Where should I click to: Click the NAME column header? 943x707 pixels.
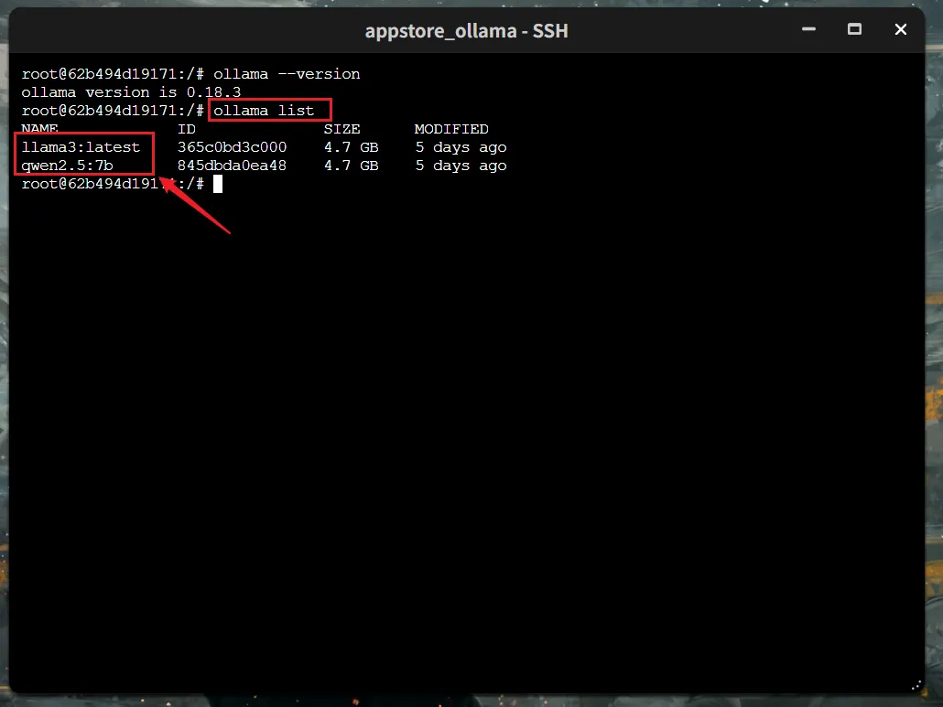pos(39,129)
